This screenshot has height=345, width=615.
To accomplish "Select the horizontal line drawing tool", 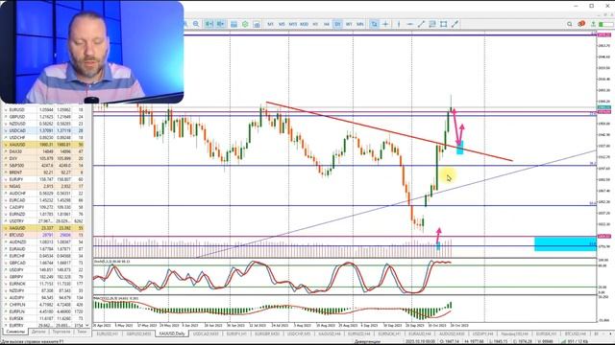I will tap(410, 24).
